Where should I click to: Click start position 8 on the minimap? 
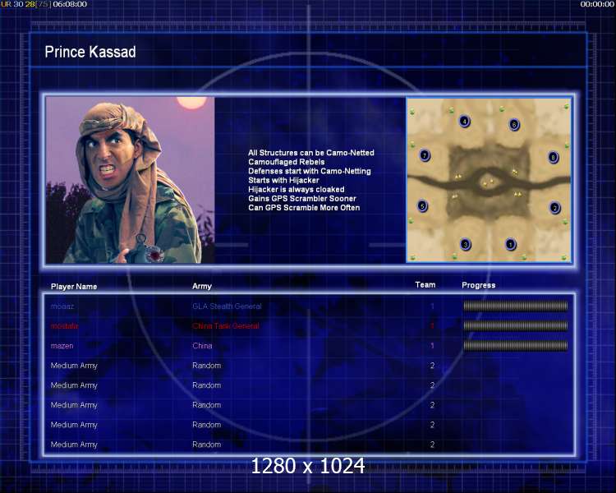(553, 157)
